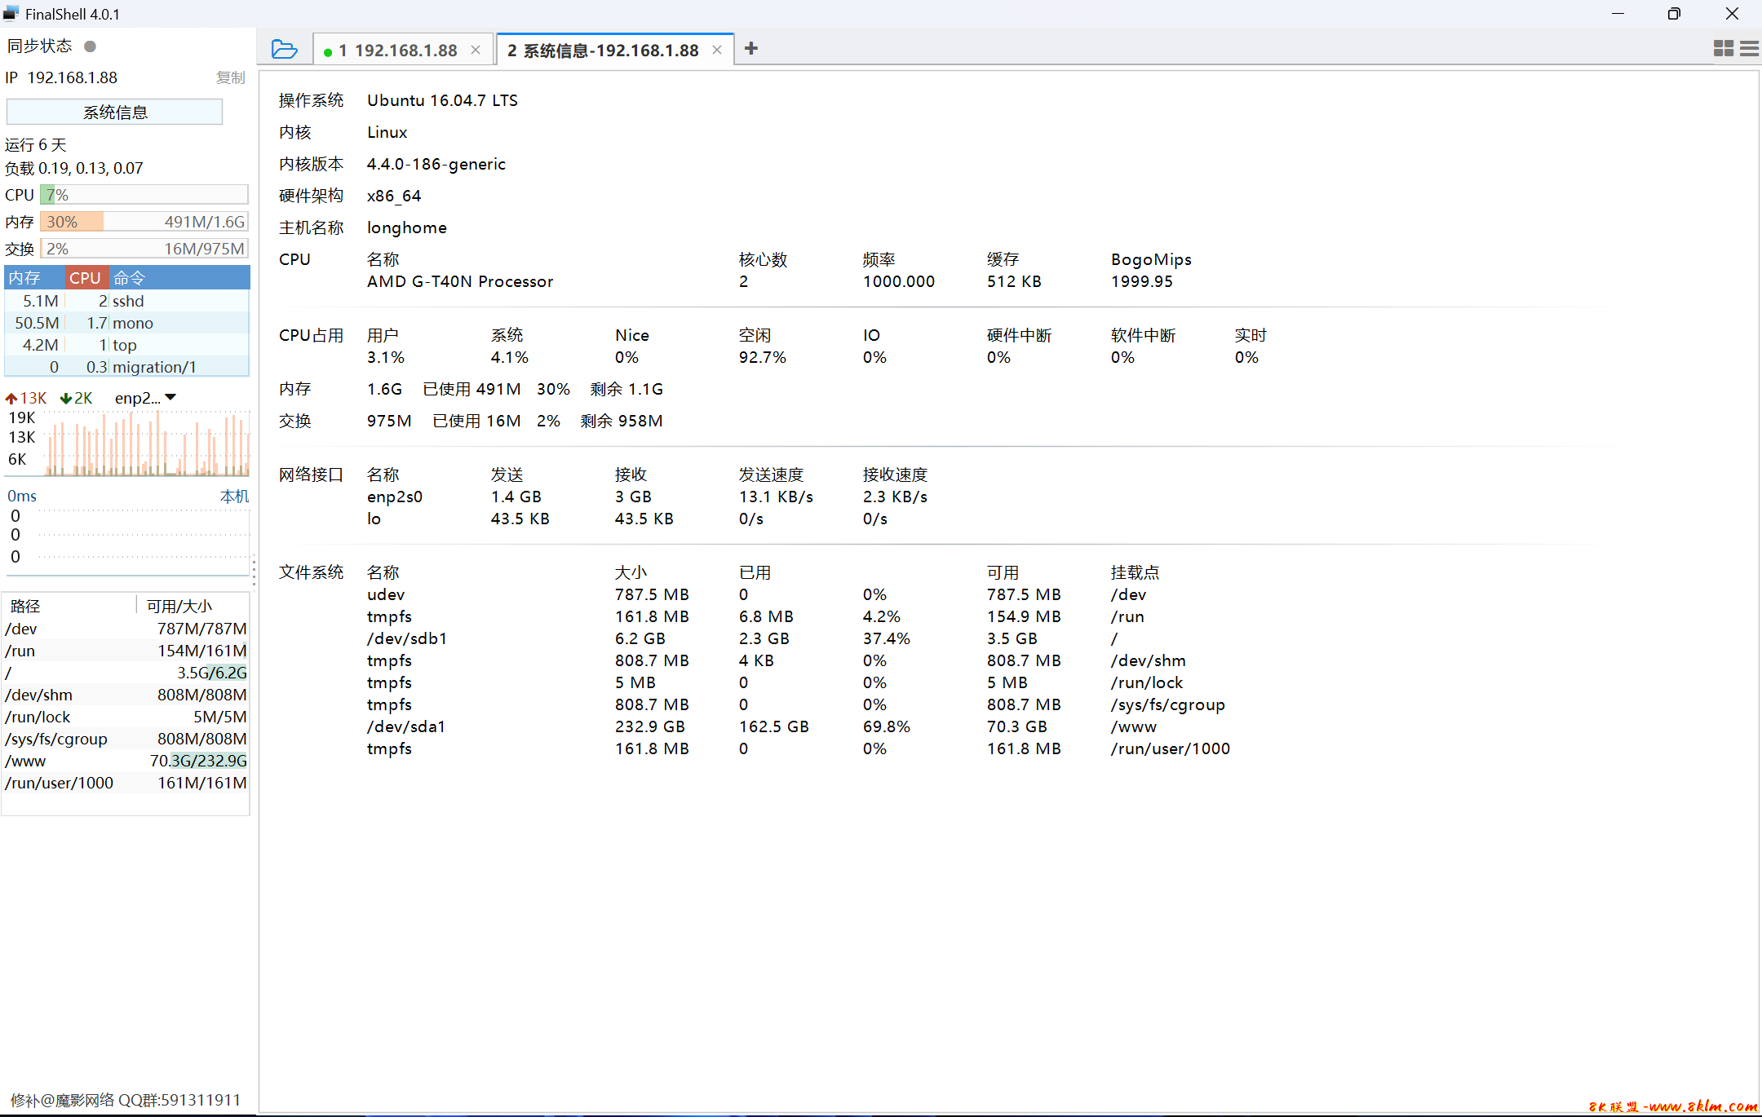Image resolution: width=1762 pixels, height=1117 pixels.
Task: Click the 系统信息 button
Action: (114, 112)
